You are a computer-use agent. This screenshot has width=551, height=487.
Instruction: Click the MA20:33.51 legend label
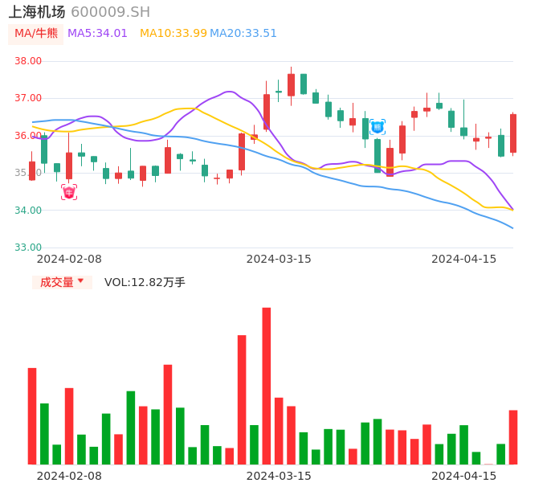[x=243, y=34]
